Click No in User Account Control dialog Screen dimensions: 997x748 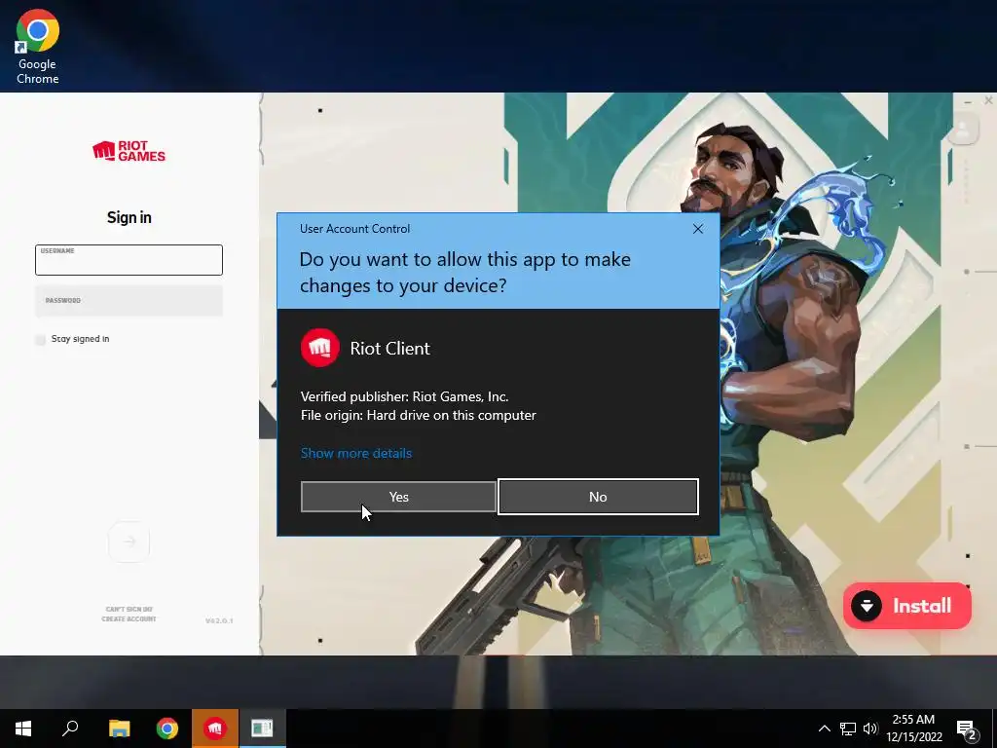click(598, 497)
